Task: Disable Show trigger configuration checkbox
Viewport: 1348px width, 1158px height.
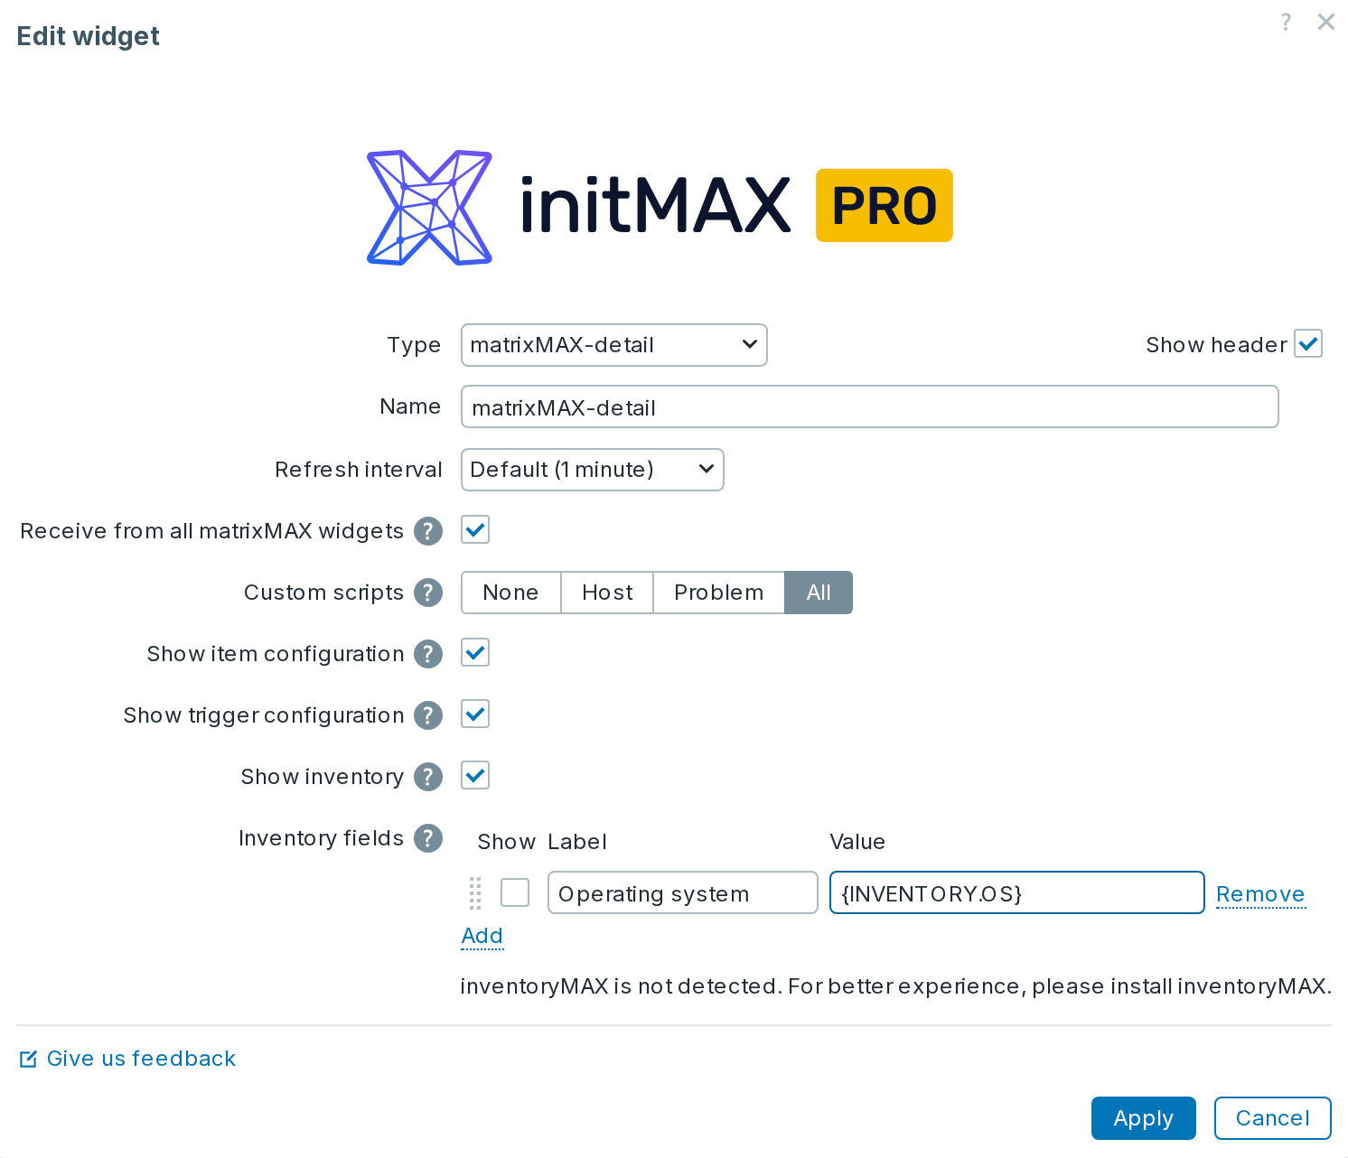Action: tap(475, 714)
